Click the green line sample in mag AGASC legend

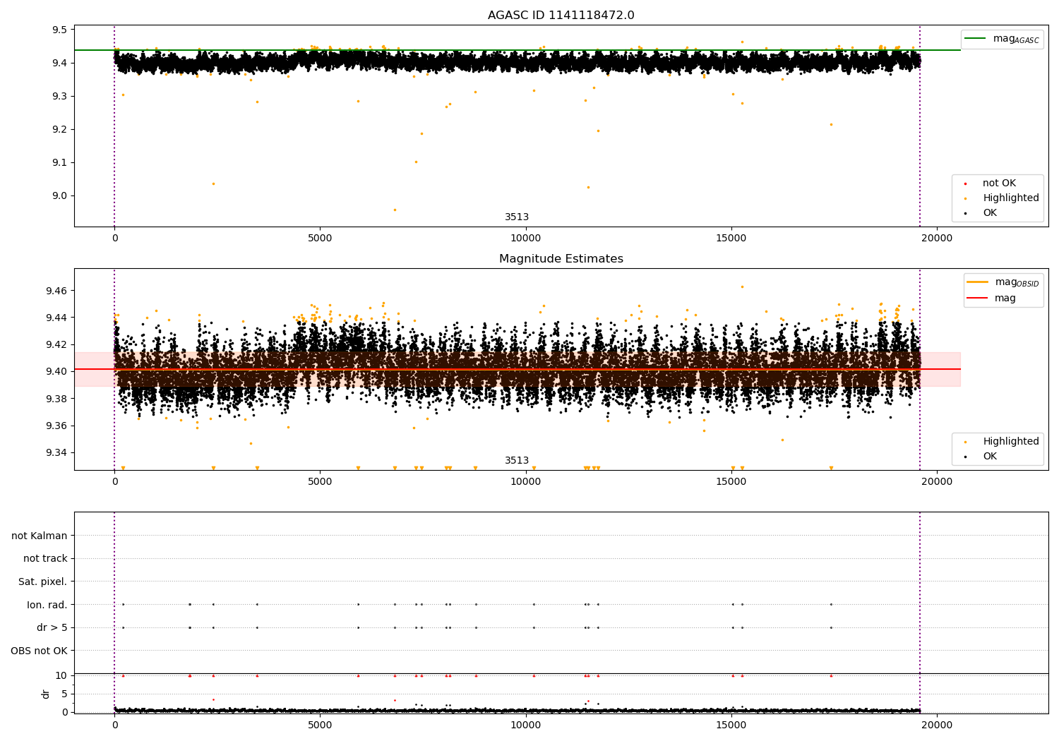click(x=975, y=39)
